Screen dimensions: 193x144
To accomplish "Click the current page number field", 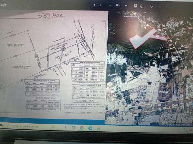I will coord(94,5).
